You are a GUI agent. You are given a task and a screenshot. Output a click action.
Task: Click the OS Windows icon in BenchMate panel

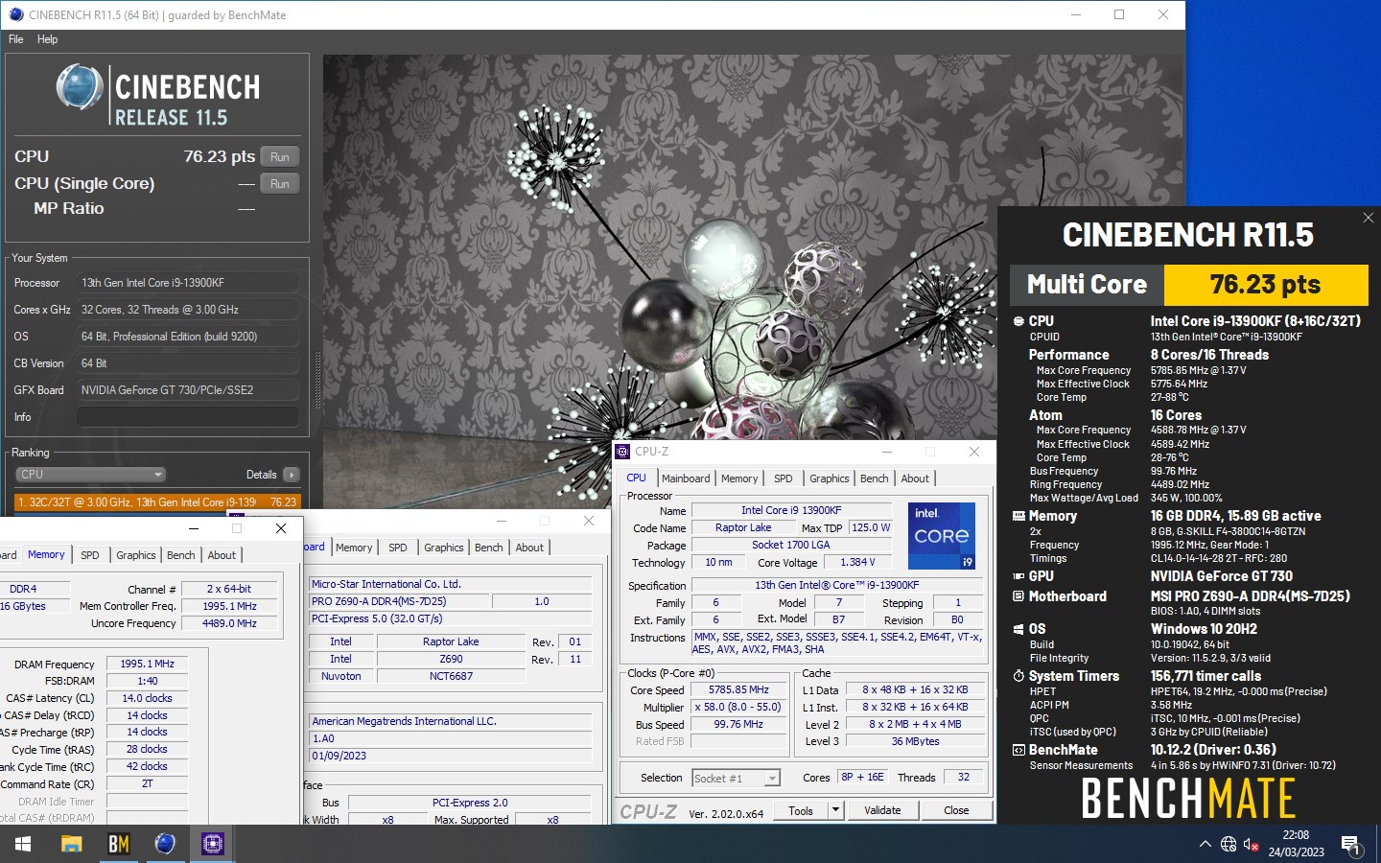pos(1018,629)
